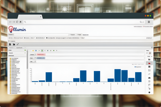This screenshot has width=161, height=107.
Task: Click the Request Count legend swatch
Action: click(x=135, y=67)
